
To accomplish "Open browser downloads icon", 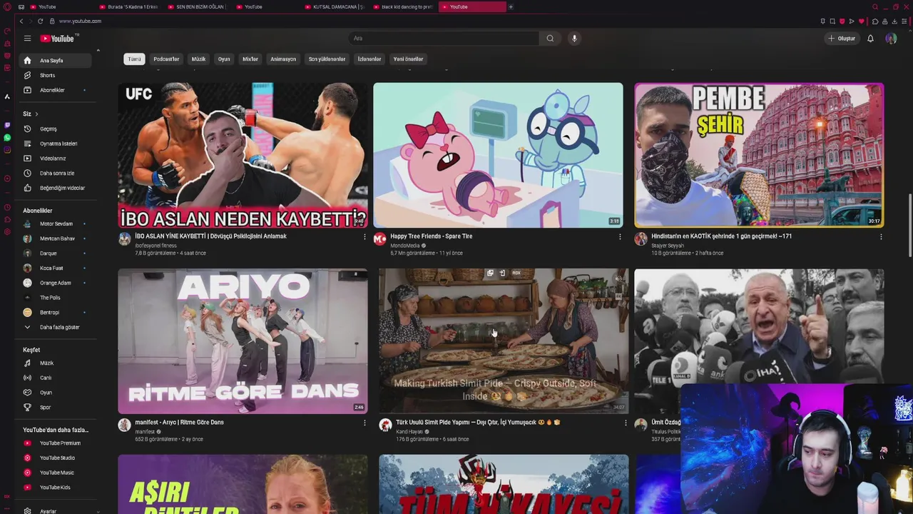I will (x=894, y=21).
